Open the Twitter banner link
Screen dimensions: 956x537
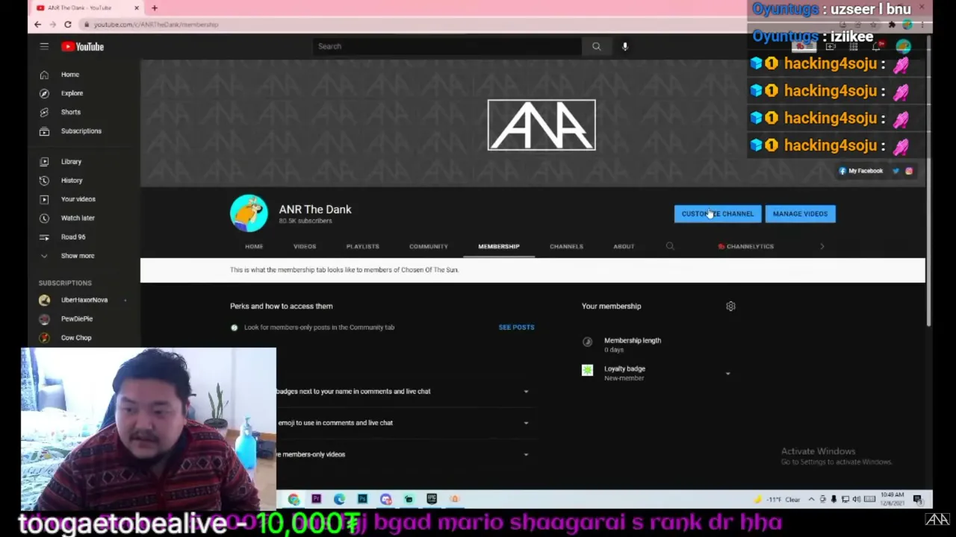[x=896, y=171]
